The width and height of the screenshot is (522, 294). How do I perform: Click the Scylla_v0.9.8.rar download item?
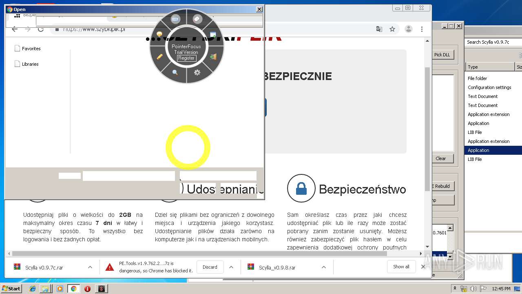tap(277, 267)
